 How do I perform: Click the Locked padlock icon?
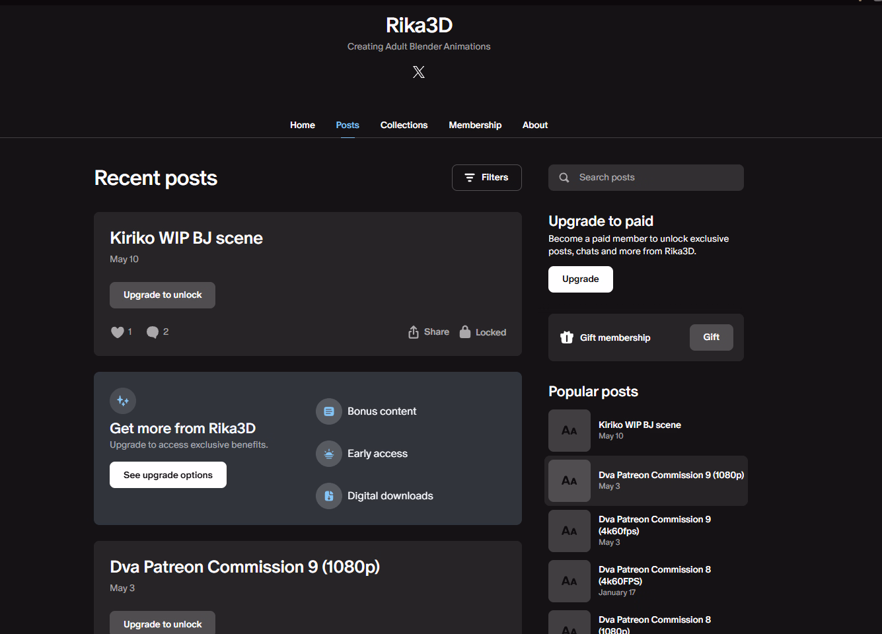click(x=465, y=332)
